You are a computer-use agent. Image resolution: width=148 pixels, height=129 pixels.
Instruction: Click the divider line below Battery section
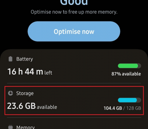pyautogui.click(x=74, y=83)
